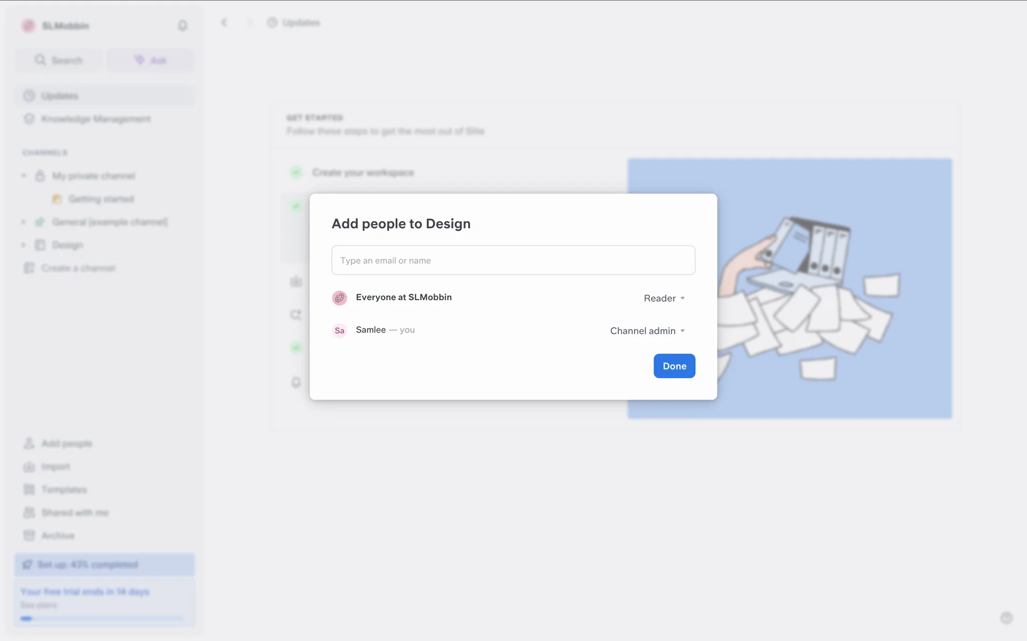The image size is (1027, 641).
Task: Click the Search magnifier icon
Action: pyautogui.click(x=40, y=60)
